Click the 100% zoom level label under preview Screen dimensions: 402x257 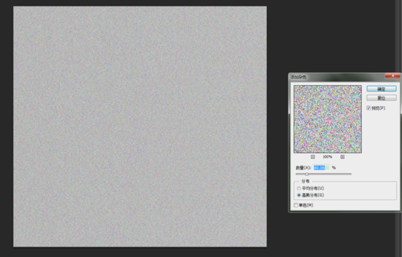point(327,157)
